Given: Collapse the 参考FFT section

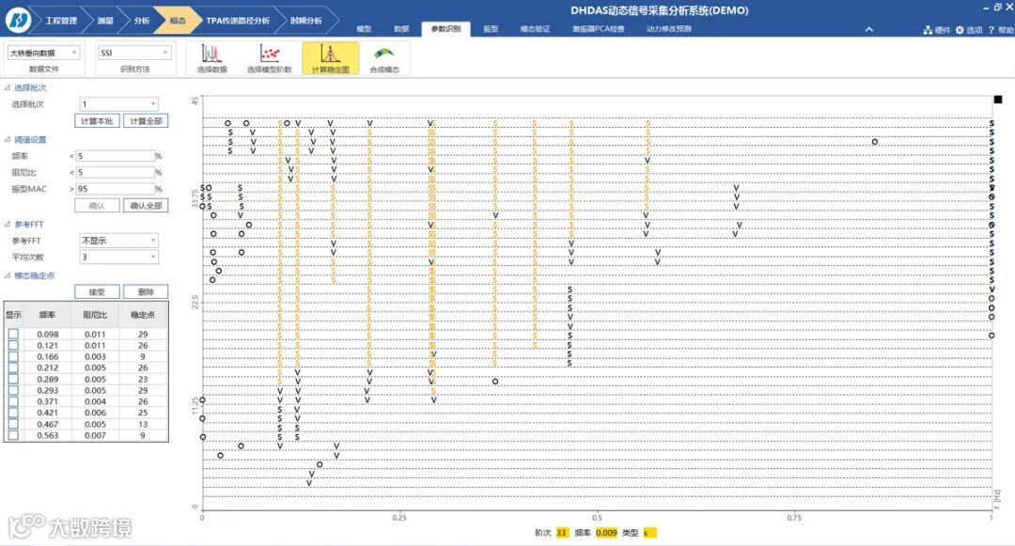Looking at the screenshot, I should 8,224.
